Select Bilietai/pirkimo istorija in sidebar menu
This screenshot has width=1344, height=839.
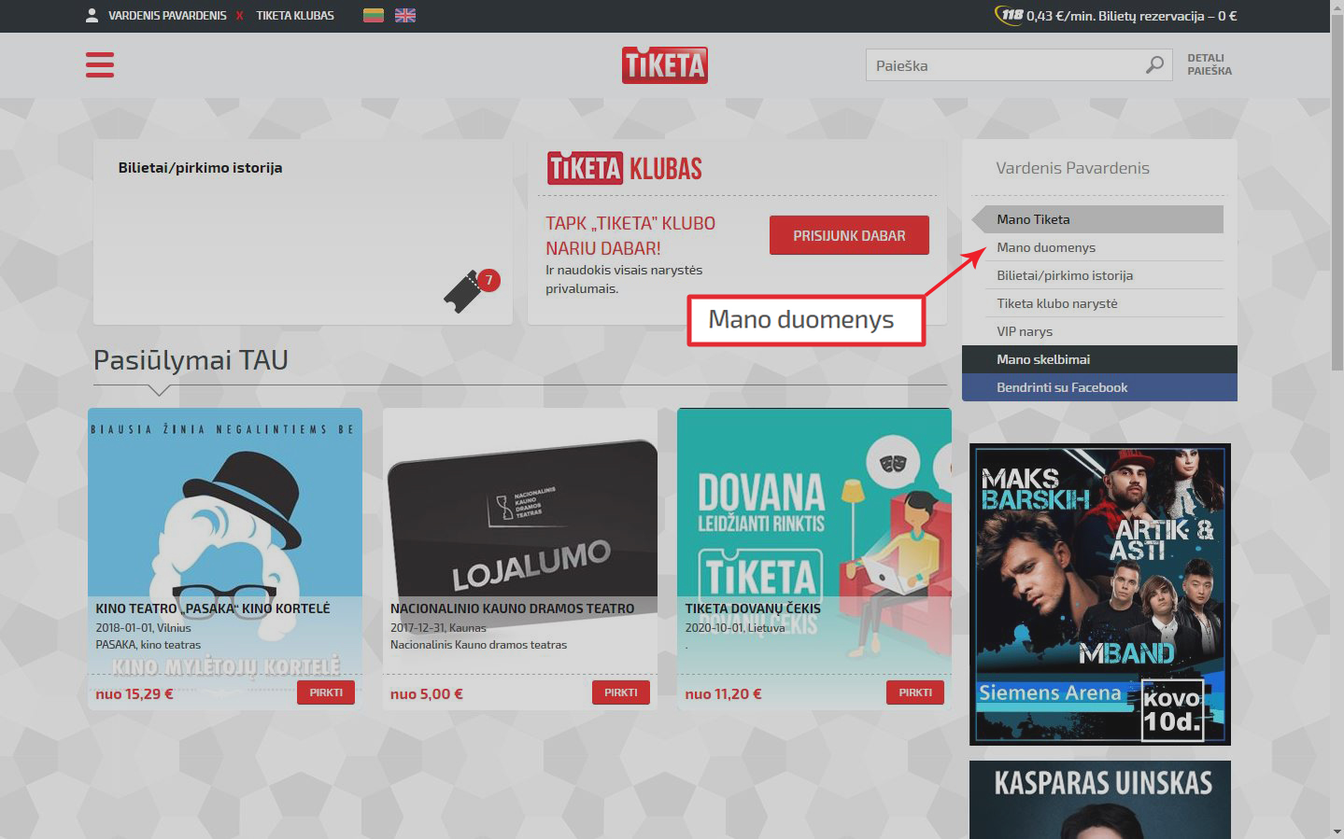(1104, 275)
